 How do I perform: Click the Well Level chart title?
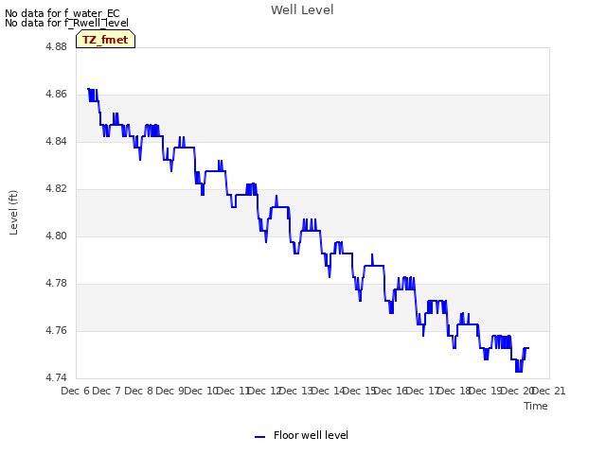click(302, 10)
